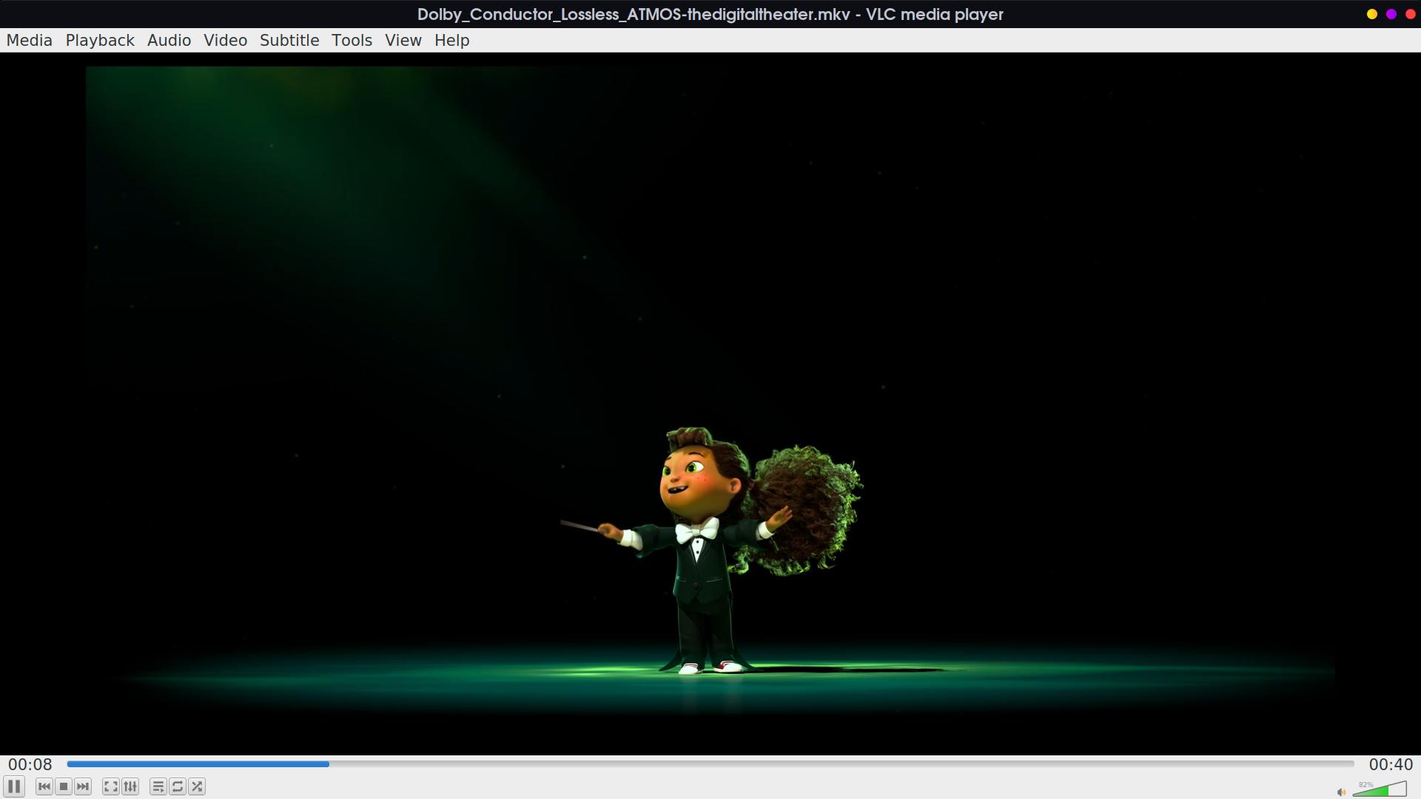Viewport: 1421px width, 799px height.
Task: Open the View menu
Action: 403,41
